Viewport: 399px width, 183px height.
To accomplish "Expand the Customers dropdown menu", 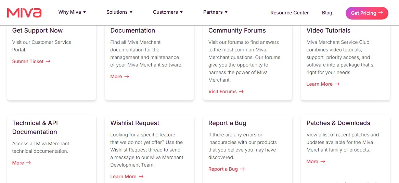I will 168,12.
